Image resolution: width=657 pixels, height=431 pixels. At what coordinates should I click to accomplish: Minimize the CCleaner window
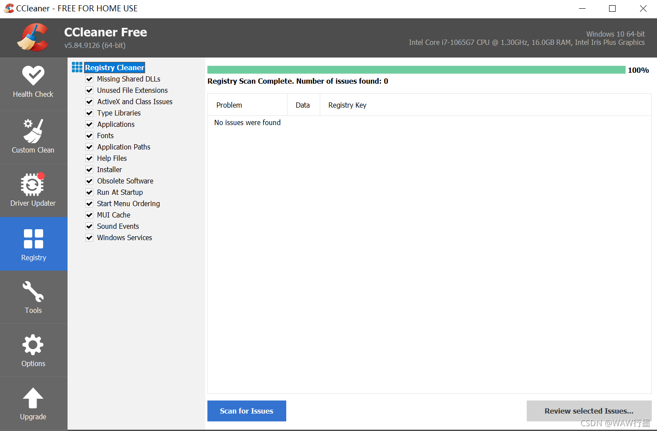(x=582, y=9)
